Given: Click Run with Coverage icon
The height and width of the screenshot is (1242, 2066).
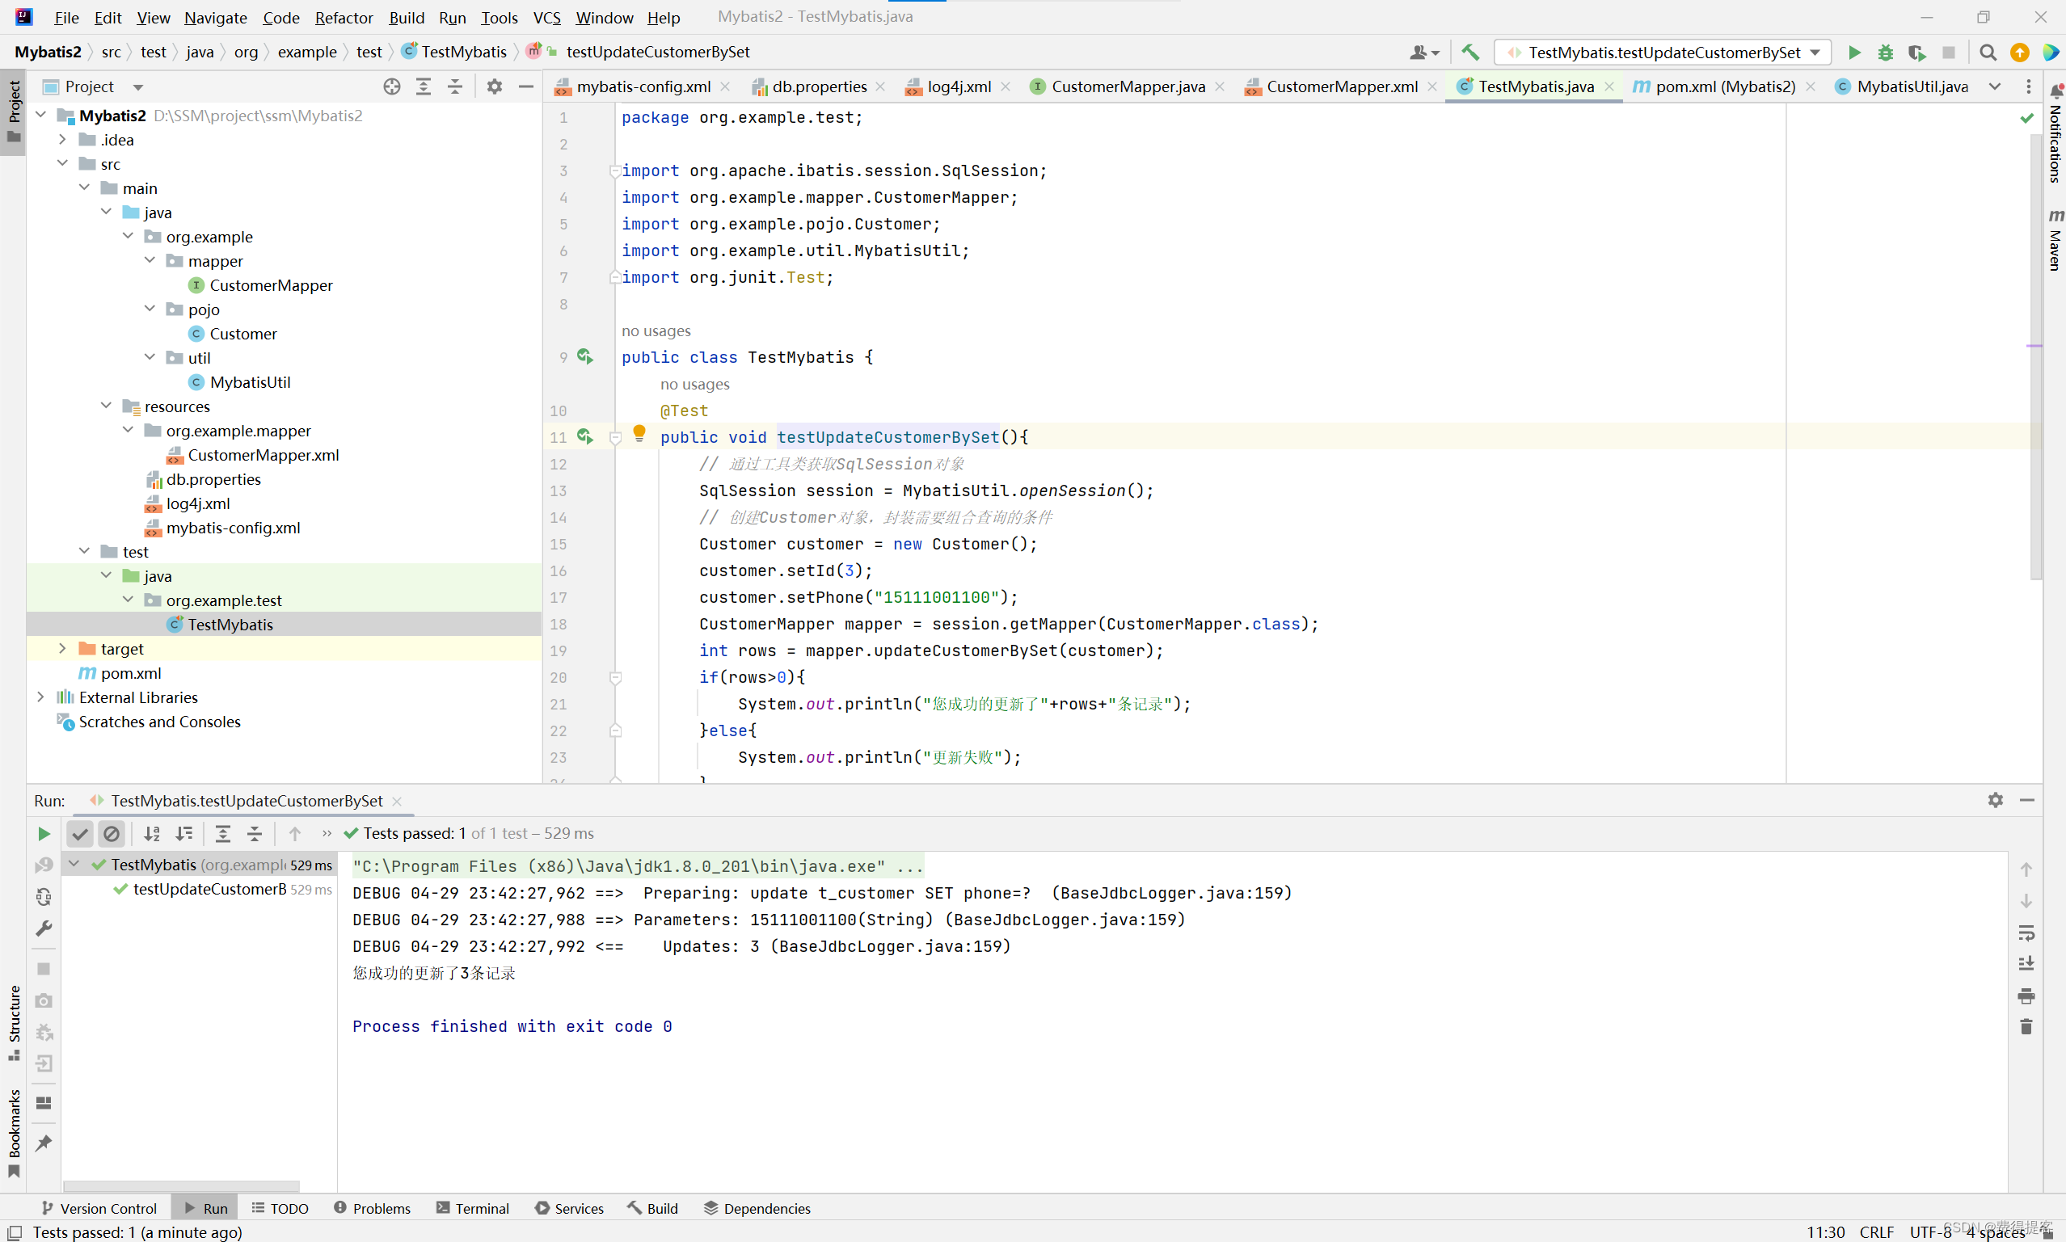Looking at the screenshot, I should pyautogui.click(x=1917, y=52).
